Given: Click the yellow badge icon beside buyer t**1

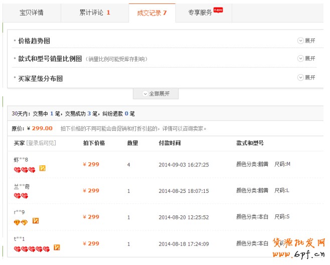Looking at the screenshot, I should 57,247.
